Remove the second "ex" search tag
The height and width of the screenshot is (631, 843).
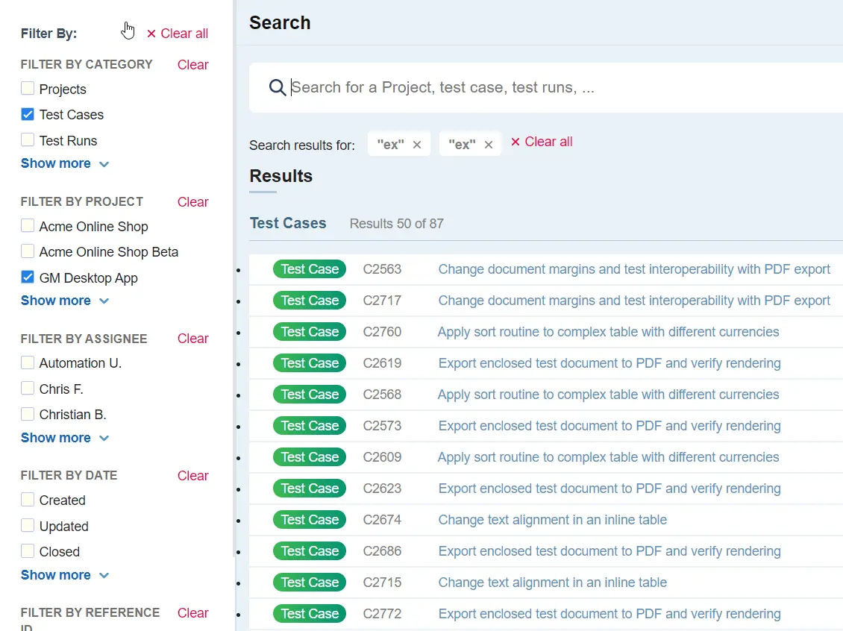click(x=488, y=145)
